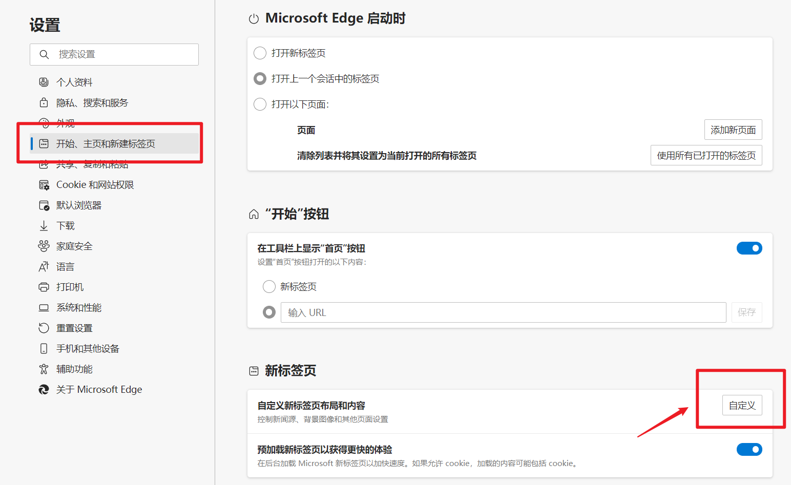Click the default browser icon beside 默认浏览器
The height and width of the screenshot is (485, 791).
click(44, 205)
